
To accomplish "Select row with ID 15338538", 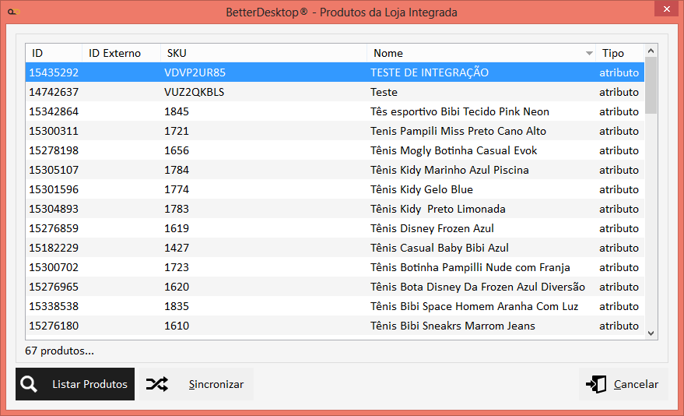I will 54,306.
